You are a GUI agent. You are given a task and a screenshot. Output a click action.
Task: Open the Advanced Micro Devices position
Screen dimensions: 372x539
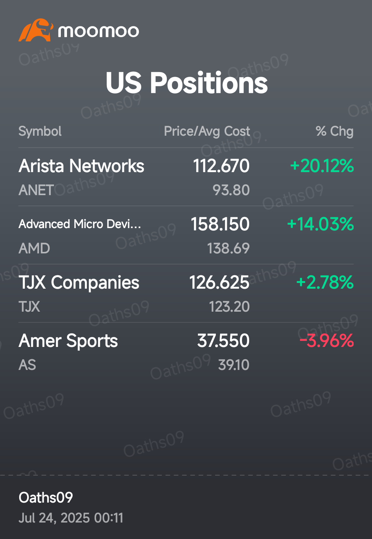point(186,235)
